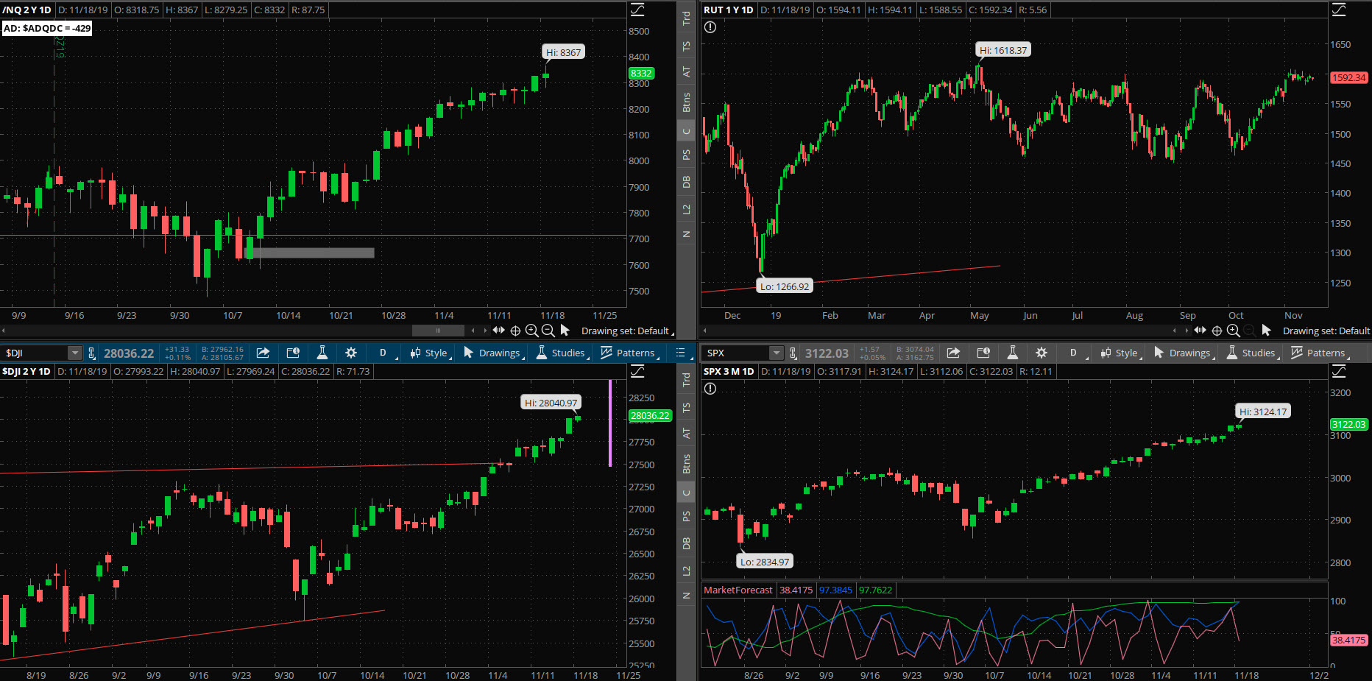
Task: Open Drawing set: Default under /NQ chart
Action: 627,331
